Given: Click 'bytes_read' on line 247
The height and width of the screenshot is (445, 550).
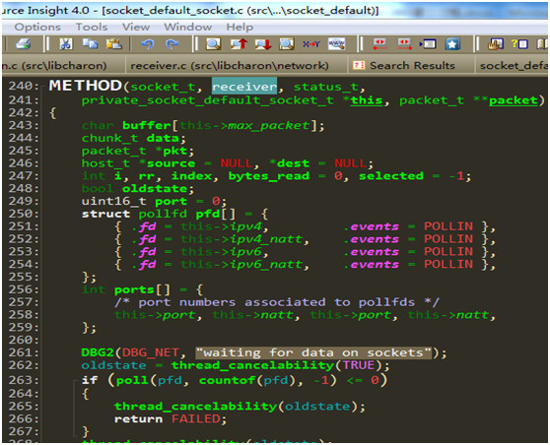Looking at the screenshot, I should (269, 176).
